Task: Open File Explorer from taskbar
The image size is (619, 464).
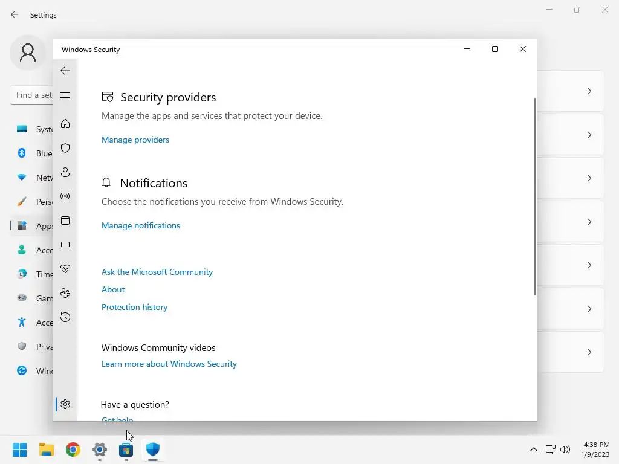Action: (x=46, y=449)
